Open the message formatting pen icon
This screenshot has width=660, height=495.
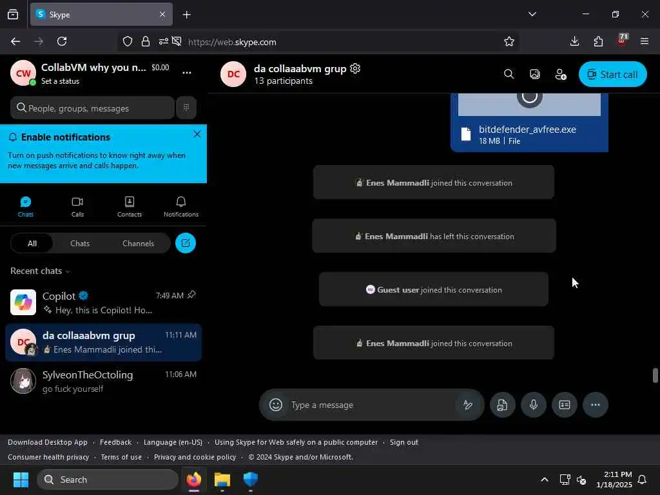pos(468,405)
